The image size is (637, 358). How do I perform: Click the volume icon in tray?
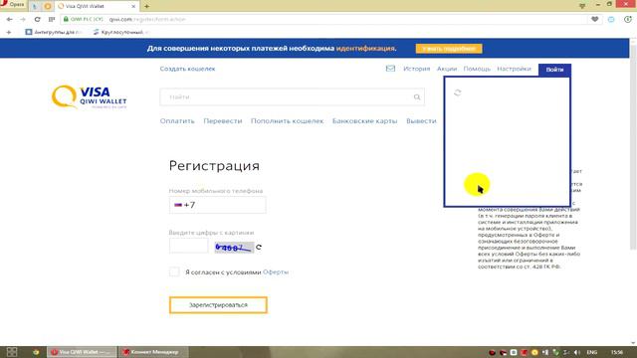tap(577, 352)
